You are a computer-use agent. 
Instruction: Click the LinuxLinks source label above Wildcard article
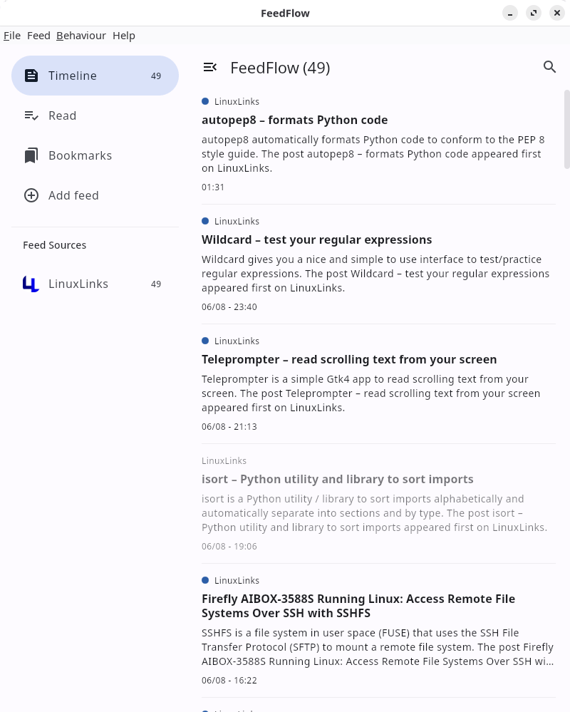tap(237, 222)
